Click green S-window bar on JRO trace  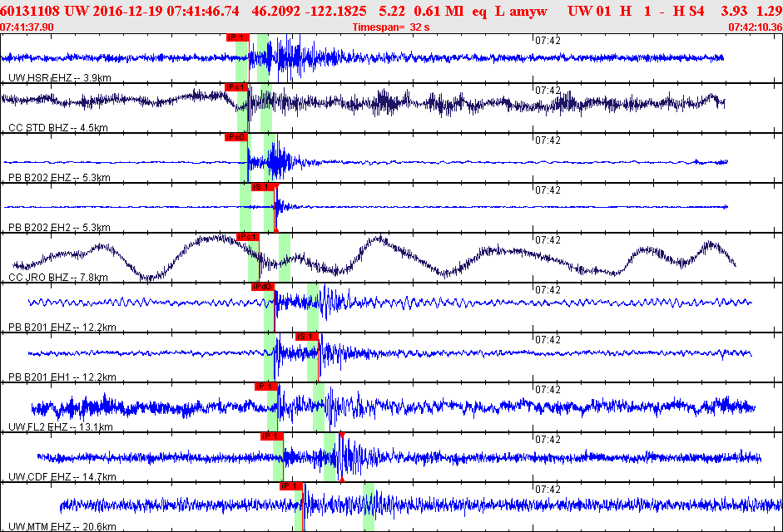[285, 258]
